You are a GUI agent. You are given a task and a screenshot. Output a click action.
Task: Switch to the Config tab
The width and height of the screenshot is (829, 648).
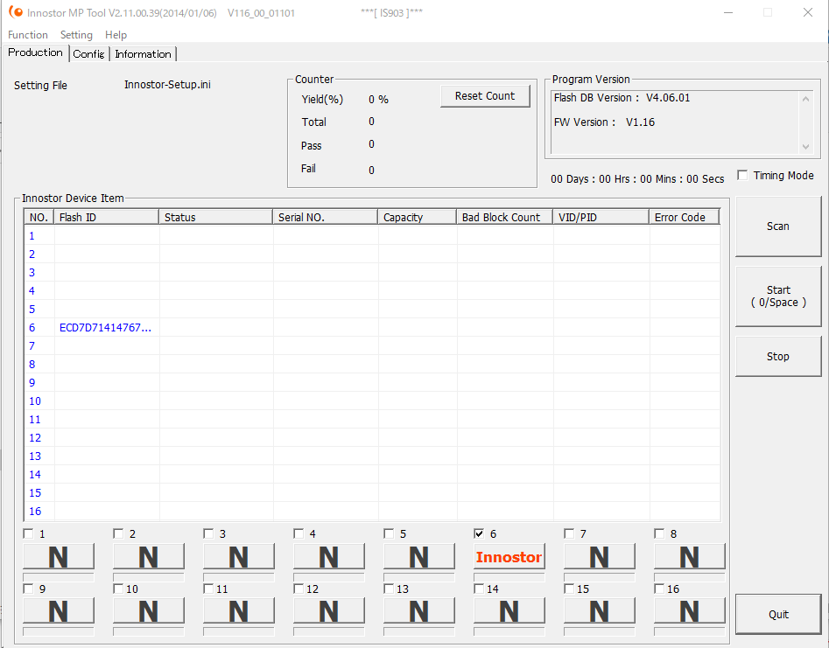pos(88,54)
